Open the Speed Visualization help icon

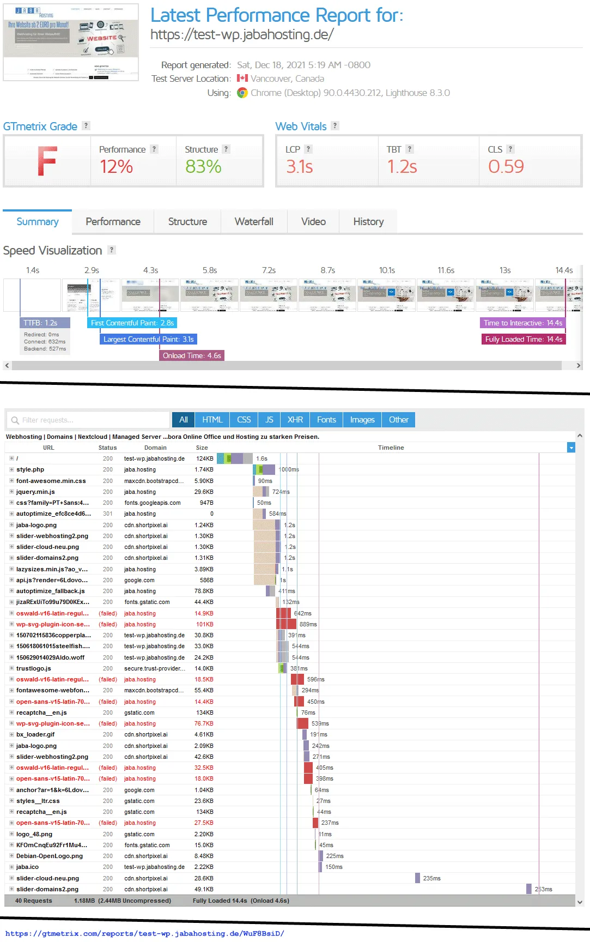[112, 250]
